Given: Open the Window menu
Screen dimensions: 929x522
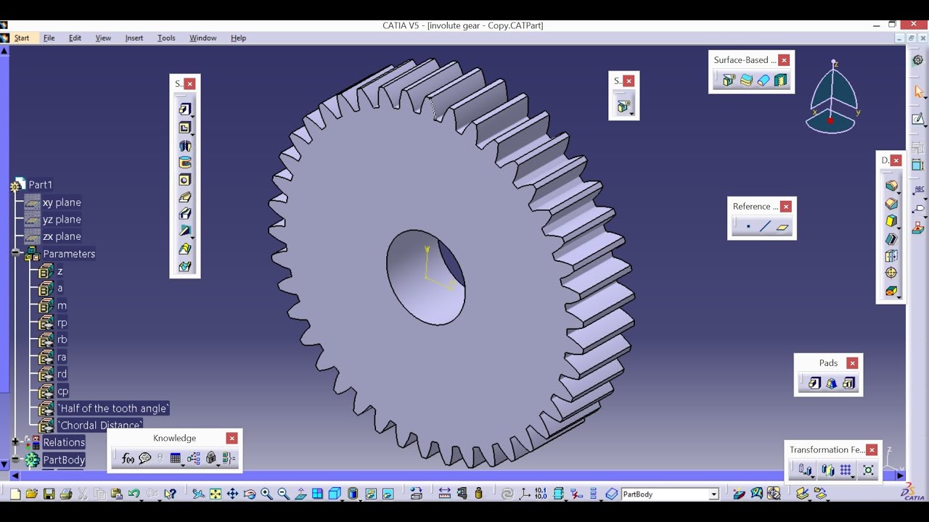Looking at the screenshot, I should click(x=202, y=38).
